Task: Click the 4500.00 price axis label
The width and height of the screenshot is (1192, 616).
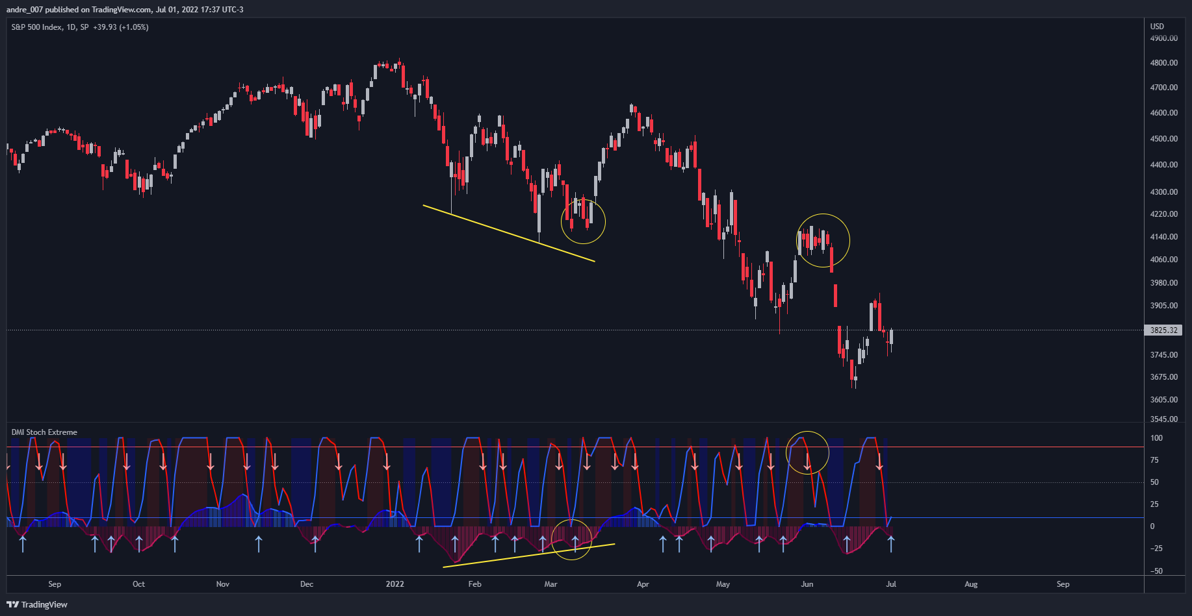Action: [1163, 139]
